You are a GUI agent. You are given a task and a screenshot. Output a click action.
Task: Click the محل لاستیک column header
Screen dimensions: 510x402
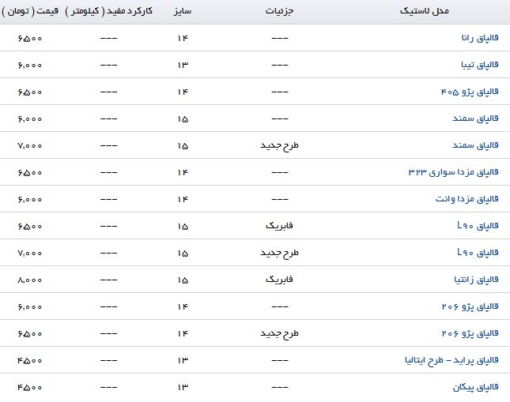[424, 11]
